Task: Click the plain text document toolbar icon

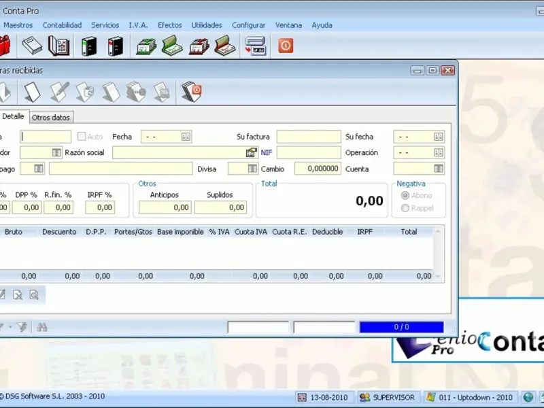Action: pyautogui.click(x=111, y=92)
